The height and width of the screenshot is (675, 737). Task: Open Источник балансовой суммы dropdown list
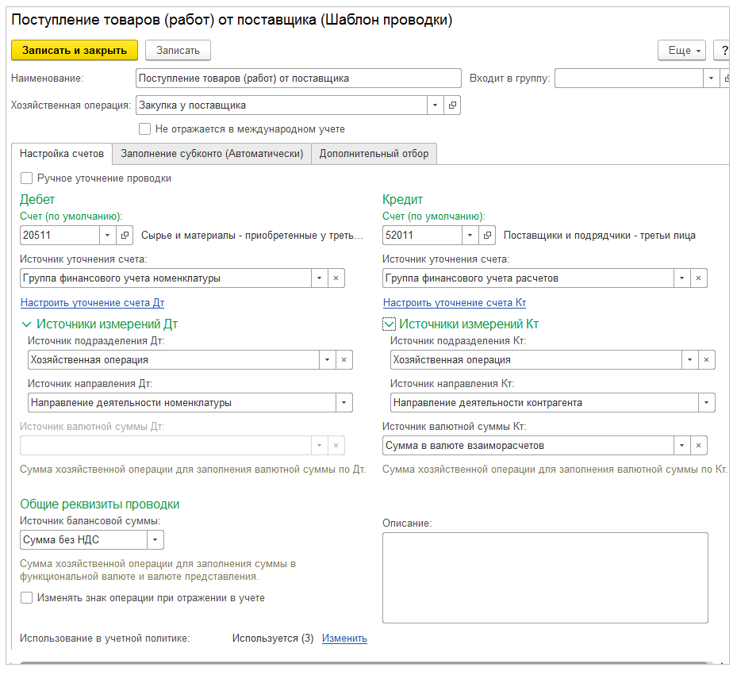155,540
